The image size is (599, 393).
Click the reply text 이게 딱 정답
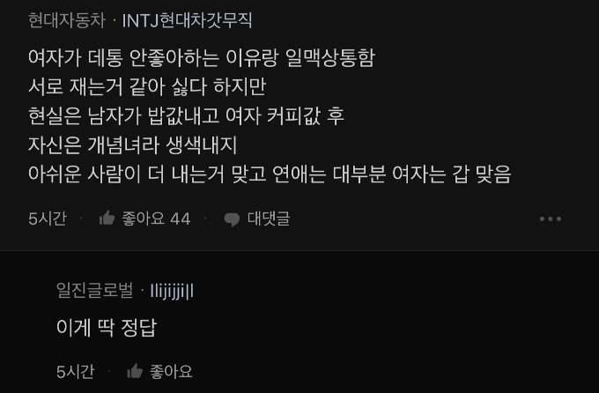tap(106, 328)
